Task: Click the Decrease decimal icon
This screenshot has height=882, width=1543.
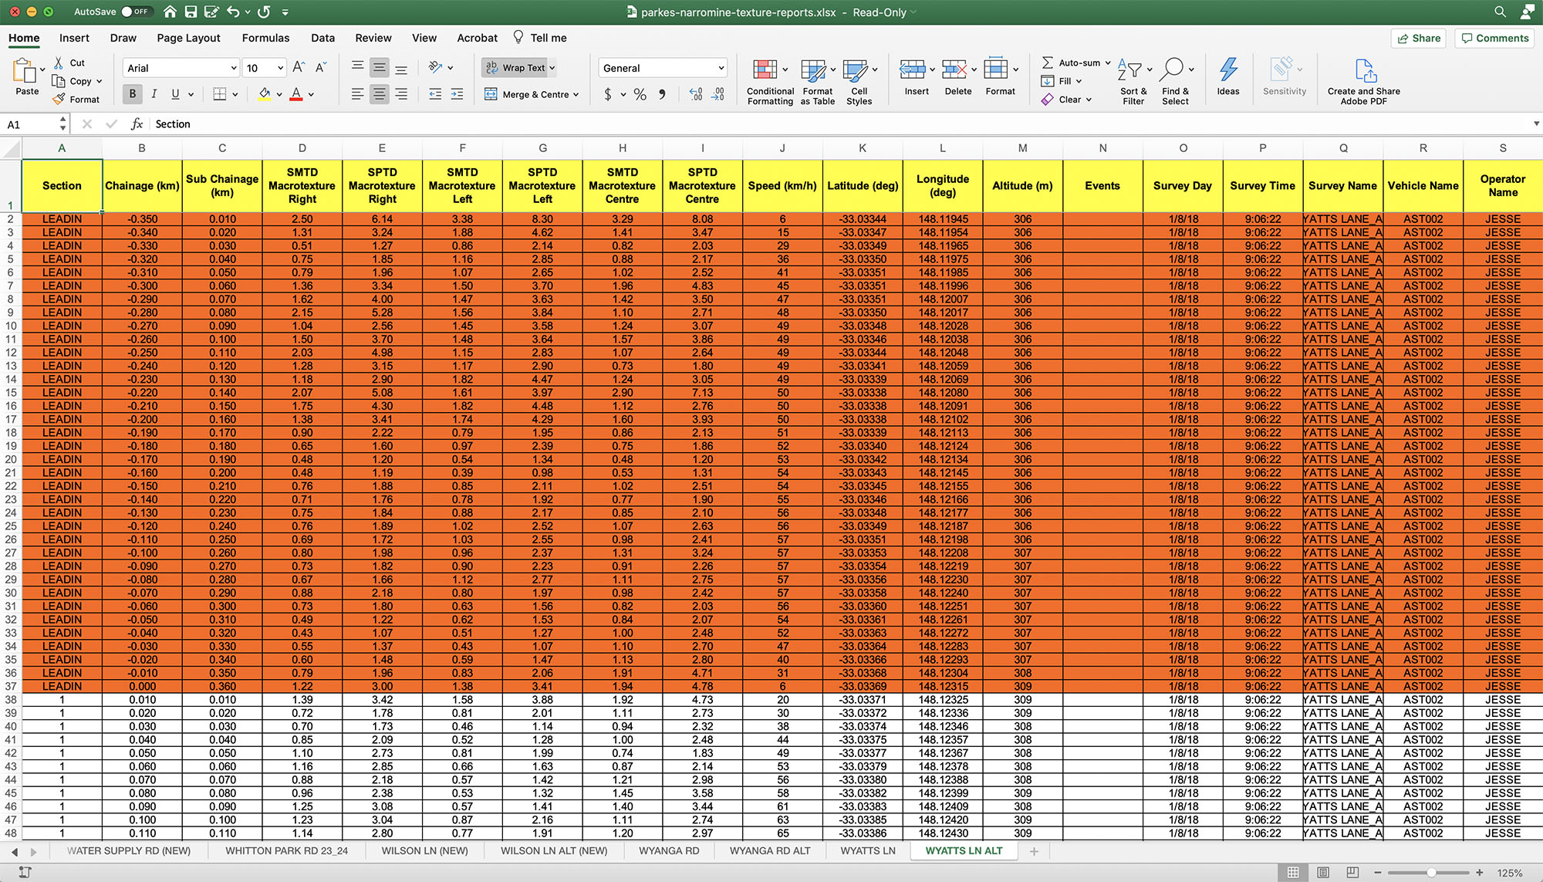Action: [x=718, y=94]
